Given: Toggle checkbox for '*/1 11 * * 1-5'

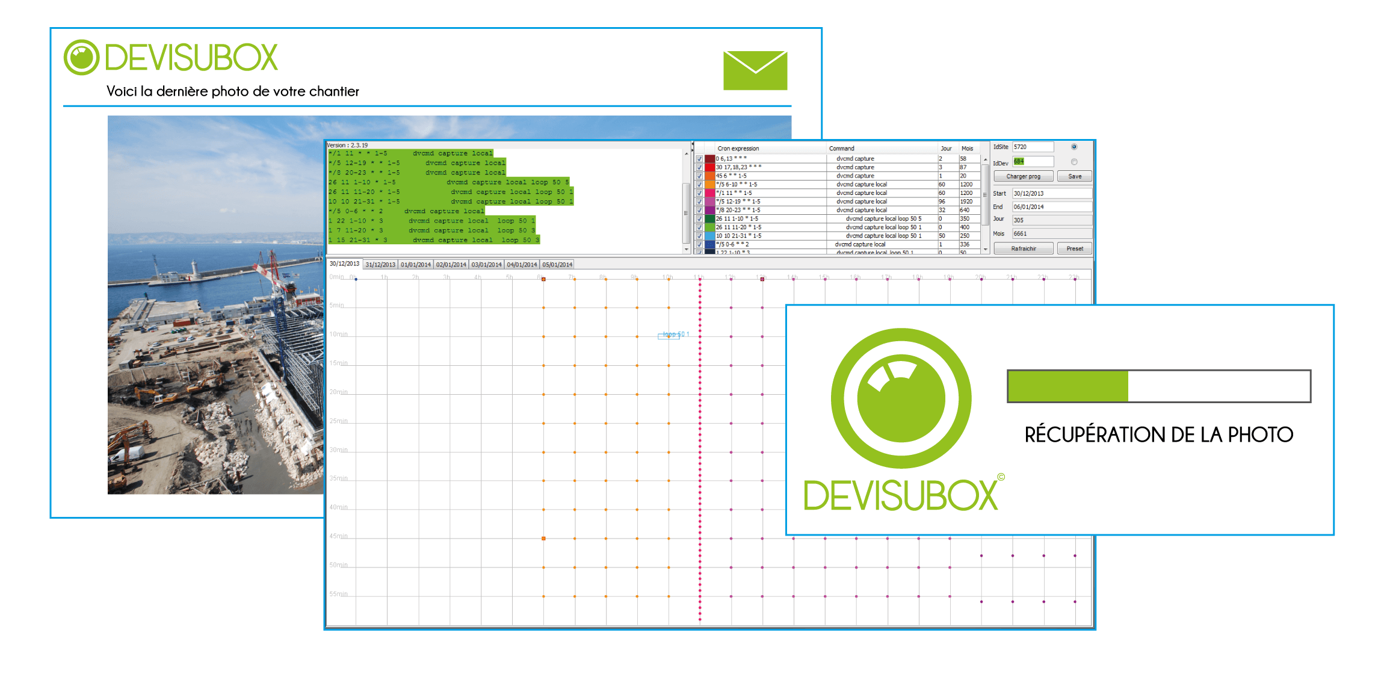Looking at the screenshot, I should pos(699,193).
